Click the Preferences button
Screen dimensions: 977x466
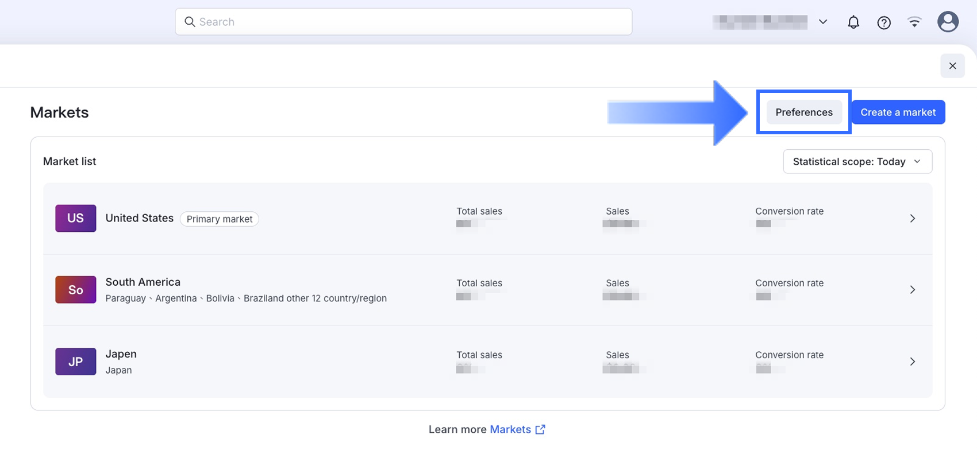(803, 112)
